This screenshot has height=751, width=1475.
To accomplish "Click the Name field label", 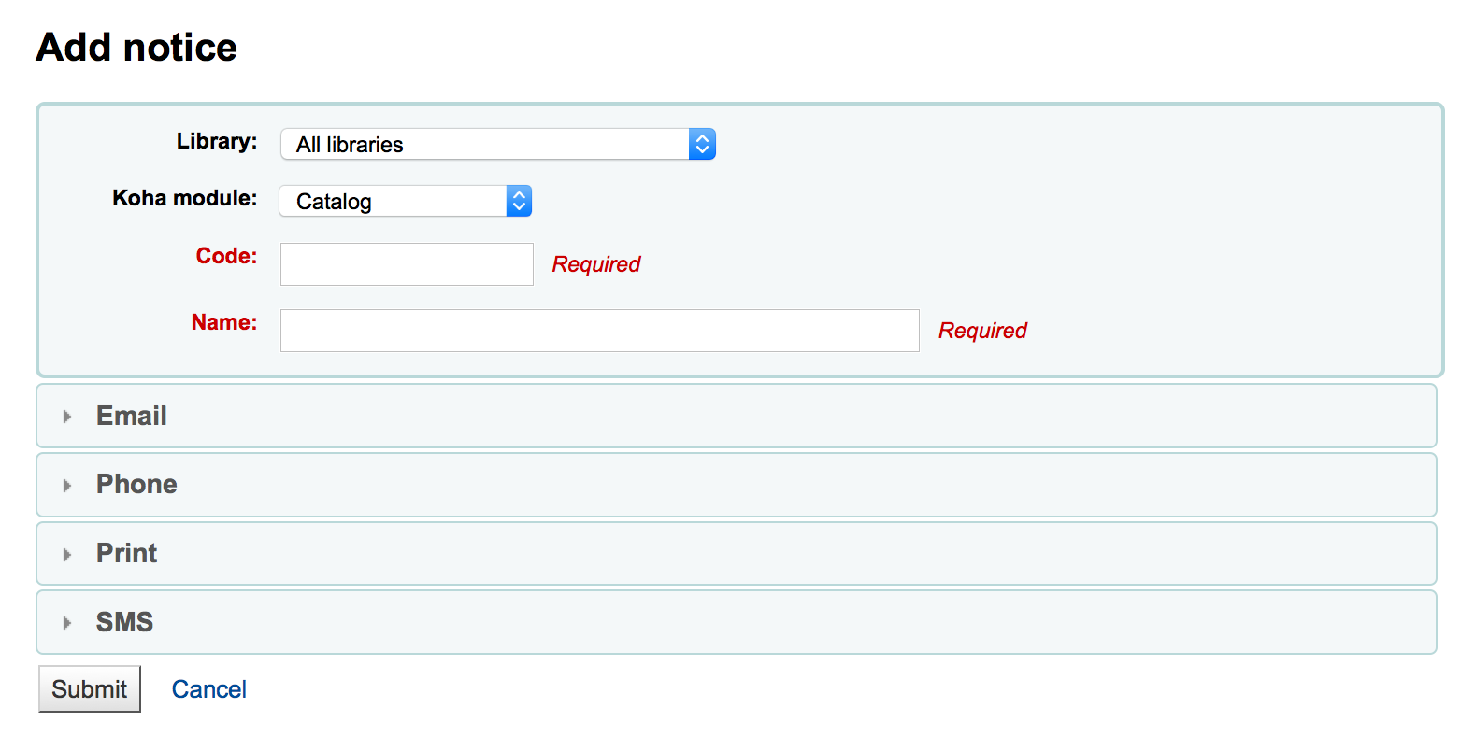I will tap(224, 322).
